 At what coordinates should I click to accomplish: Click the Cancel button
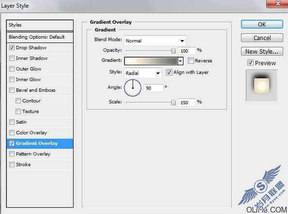click(x=262, y=38)
